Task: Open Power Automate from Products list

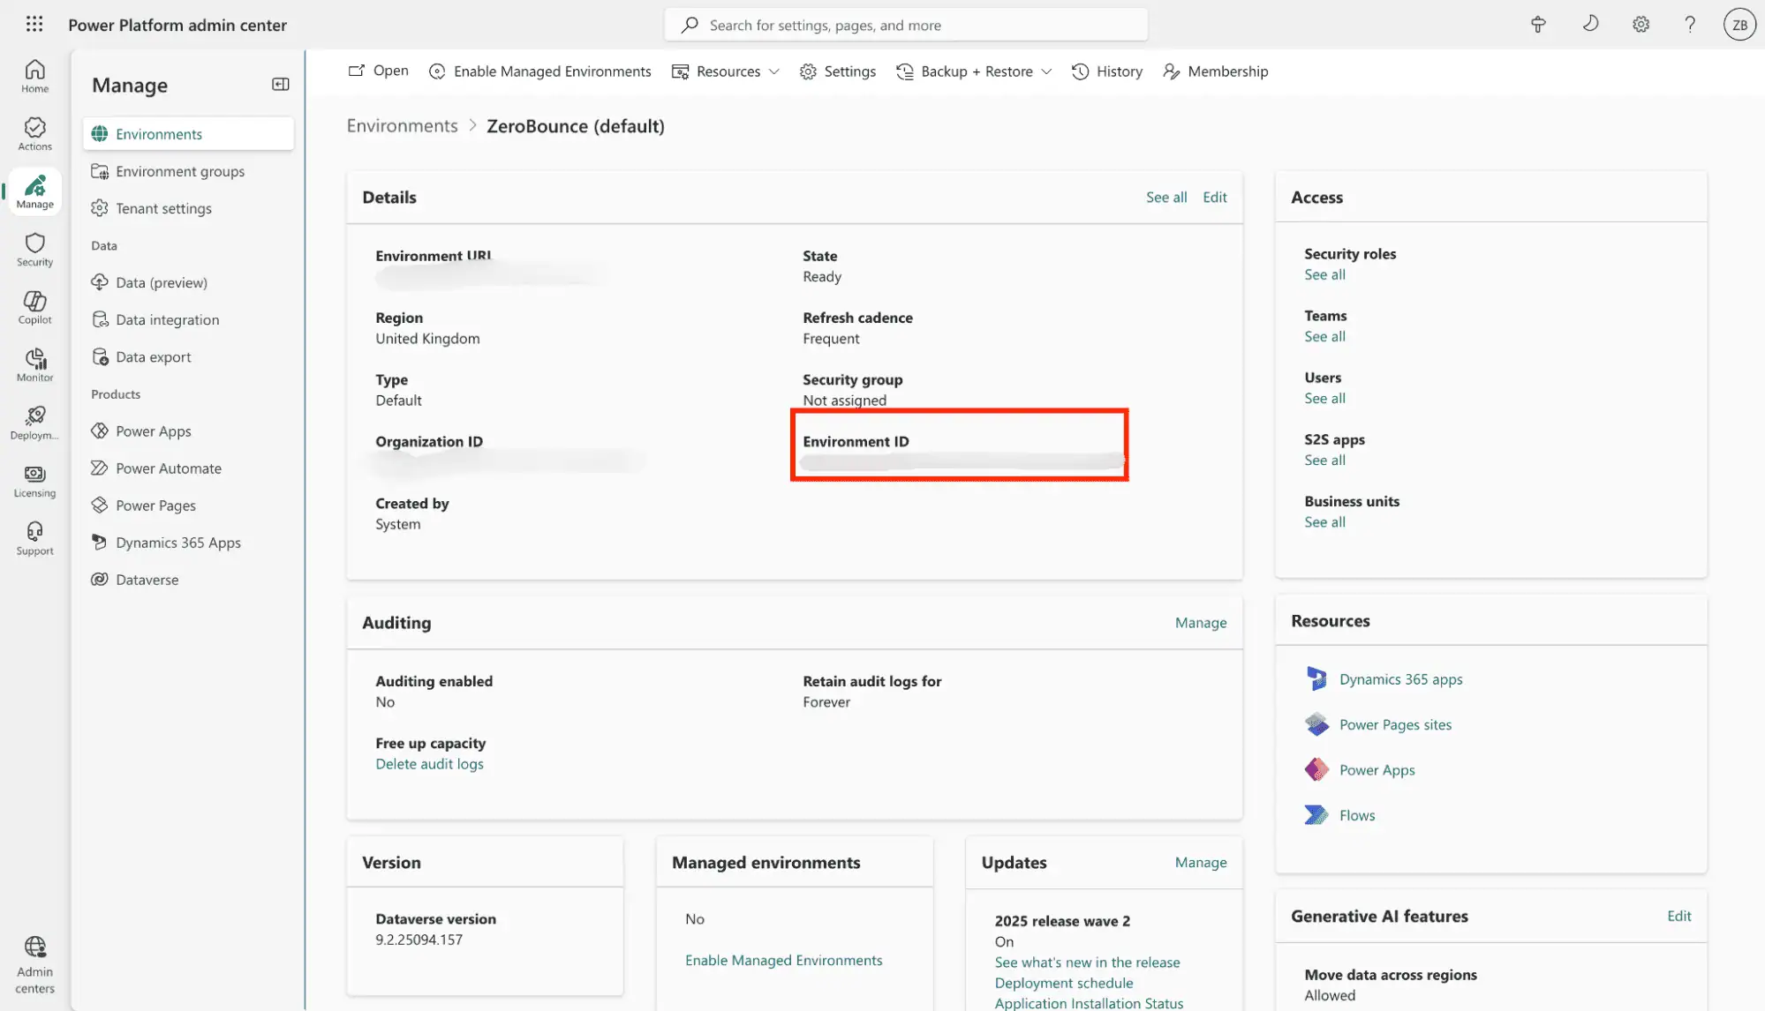Action: click(x=168, y=468)
